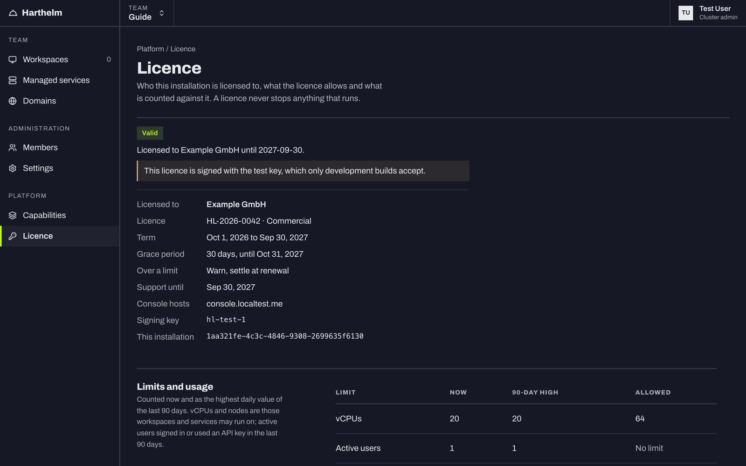
Task: Click the signing key hl-test-1
Action: (226, 320)
